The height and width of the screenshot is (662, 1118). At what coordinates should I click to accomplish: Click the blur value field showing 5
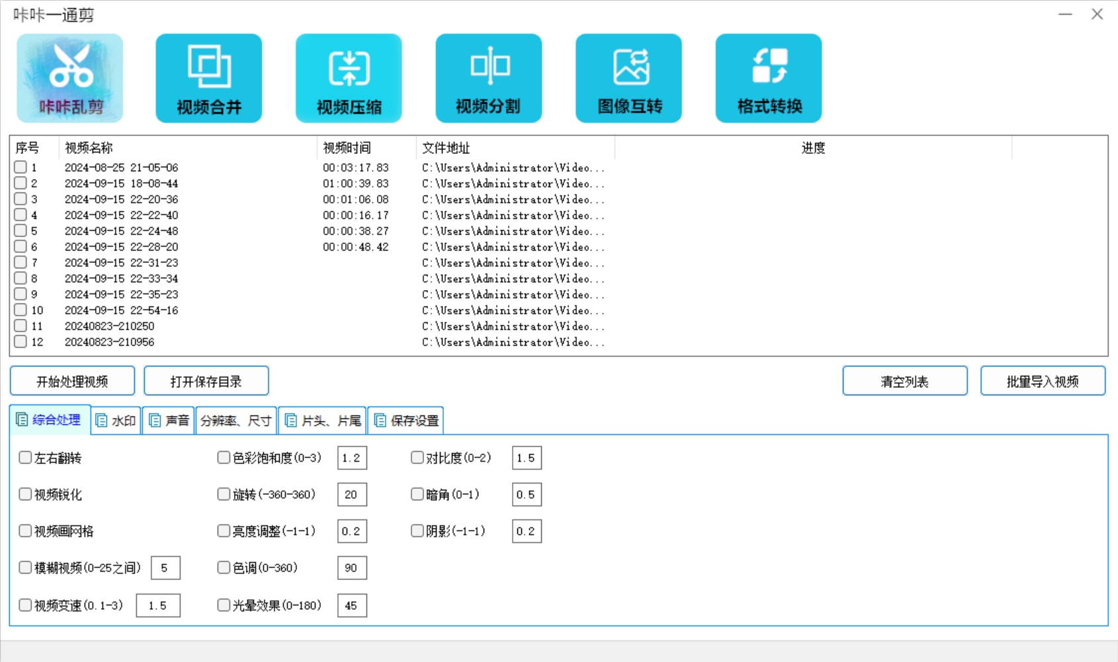[165, 568]
